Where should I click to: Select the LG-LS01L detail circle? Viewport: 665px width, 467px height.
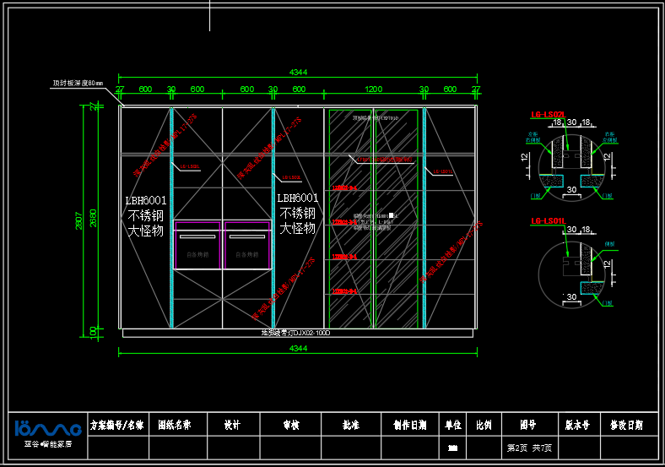(x=570, y=272)
